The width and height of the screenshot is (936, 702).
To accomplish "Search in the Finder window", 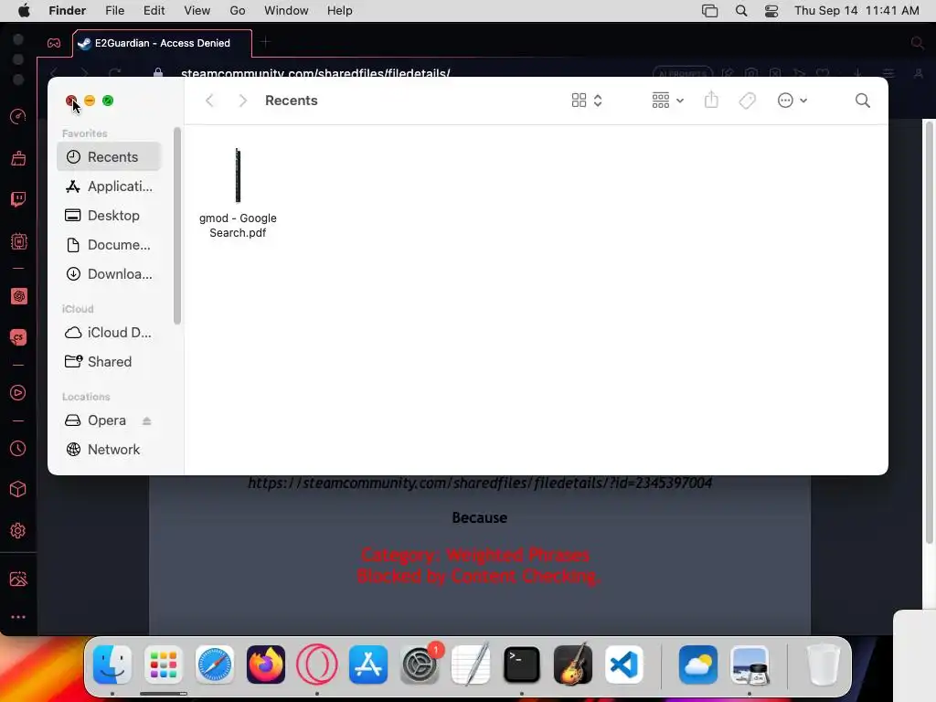I will (863, 101).
